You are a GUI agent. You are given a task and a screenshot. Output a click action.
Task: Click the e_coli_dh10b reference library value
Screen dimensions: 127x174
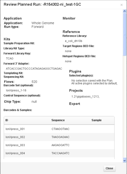(74, 41)
